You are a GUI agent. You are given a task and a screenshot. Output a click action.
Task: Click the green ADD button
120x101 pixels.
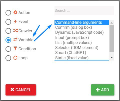click(102, 90)
